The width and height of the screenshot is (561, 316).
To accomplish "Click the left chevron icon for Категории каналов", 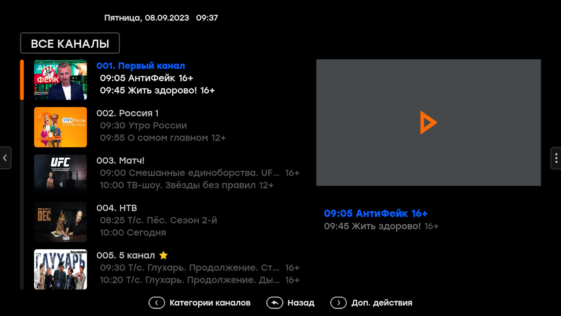I will pyautogui.click(x=157, y=303).
